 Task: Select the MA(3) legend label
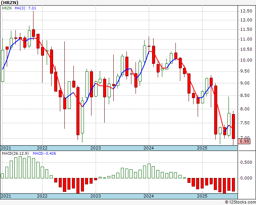[x=20, y=8]
